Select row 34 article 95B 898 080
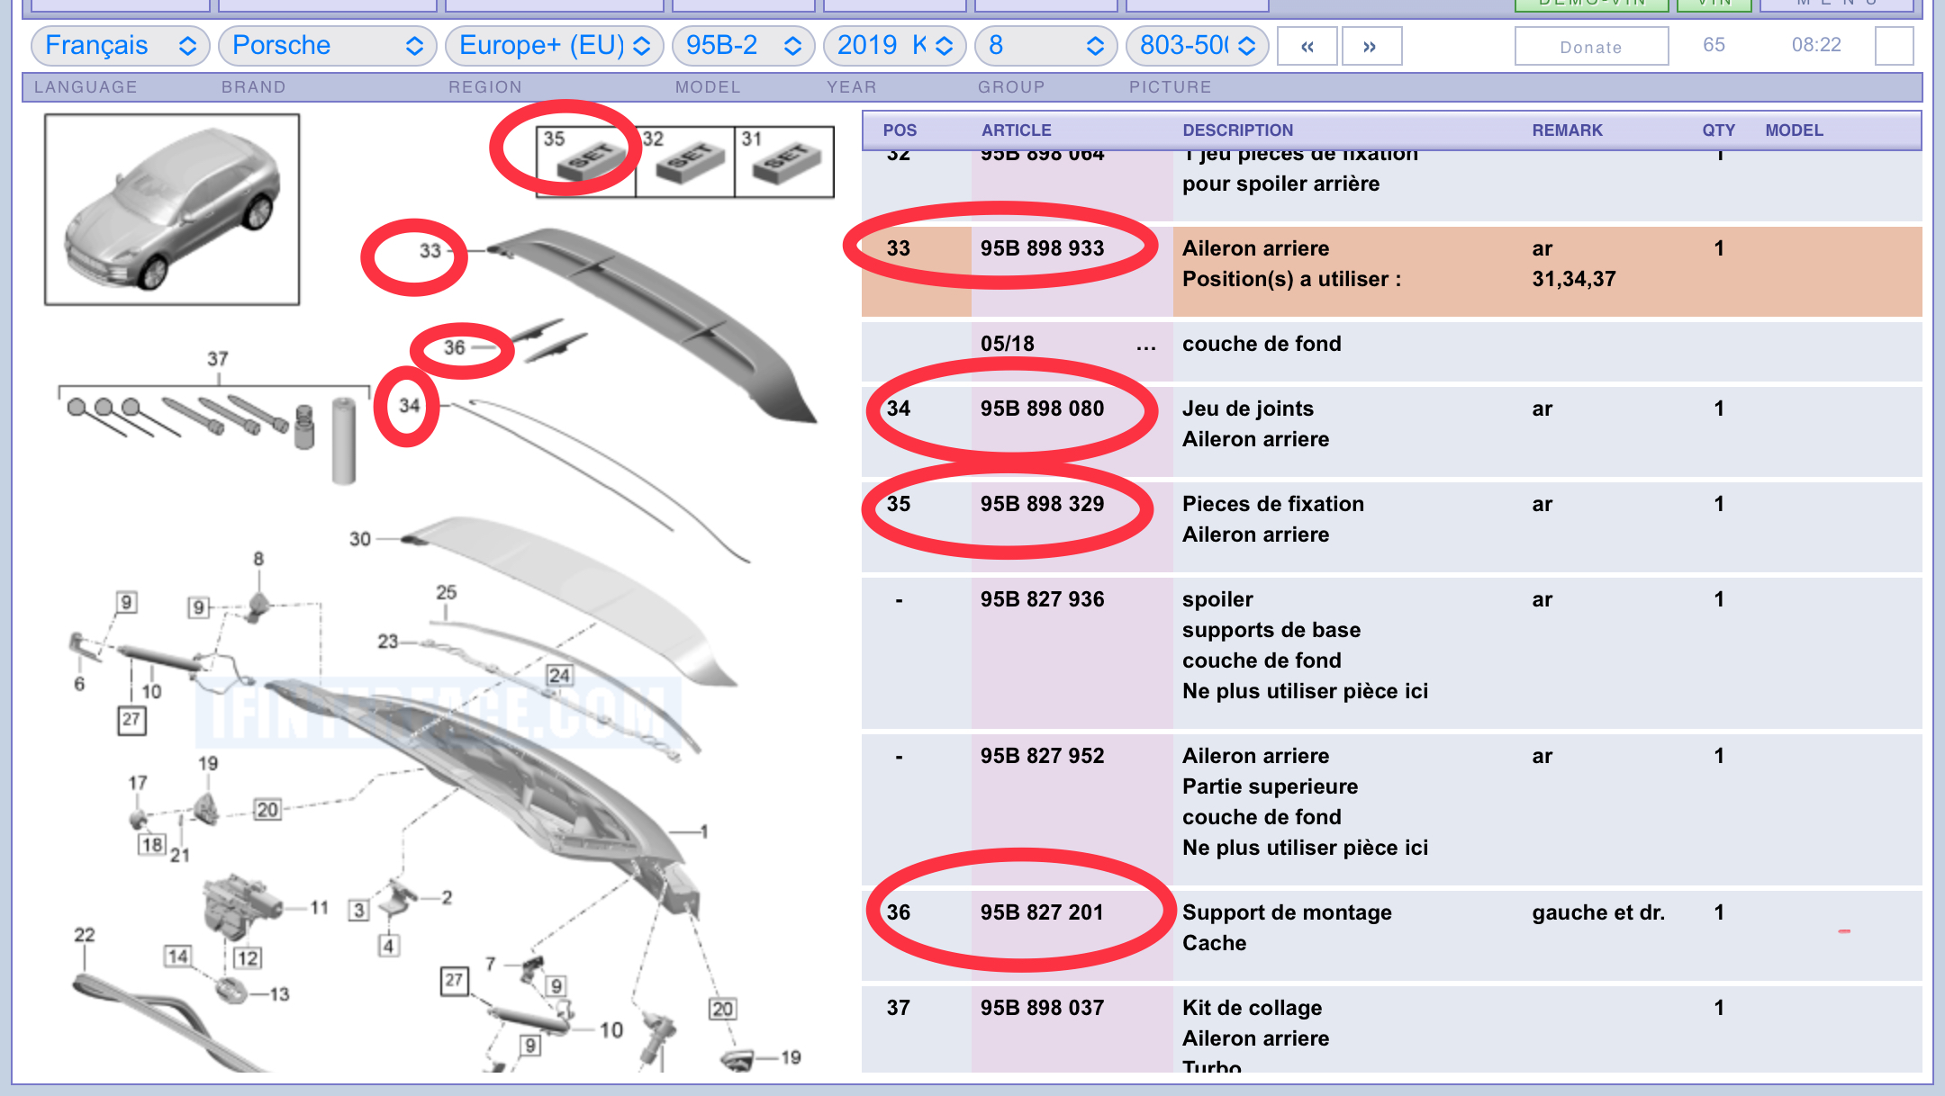The height and width of the screenshot is (1096, 1945). click(x=1041, y=409)
